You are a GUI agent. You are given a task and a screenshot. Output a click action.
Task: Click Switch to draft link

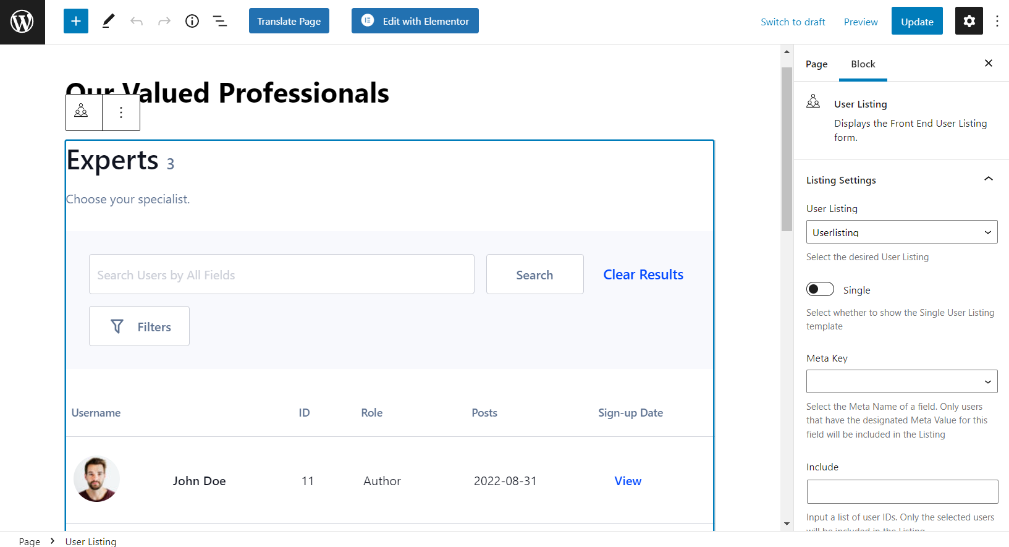[793, 22]
